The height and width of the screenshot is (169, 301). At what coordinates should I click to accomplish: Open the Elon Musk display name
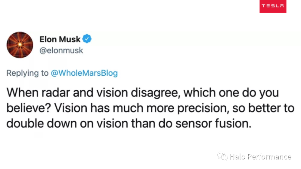[x=60, y=39]
